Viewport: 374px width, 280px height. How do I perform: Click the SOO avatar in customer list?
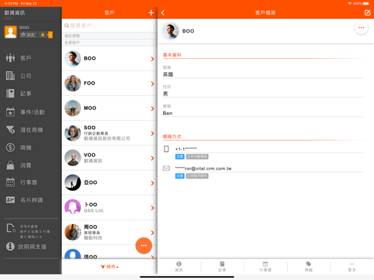[x=72, y=133]
